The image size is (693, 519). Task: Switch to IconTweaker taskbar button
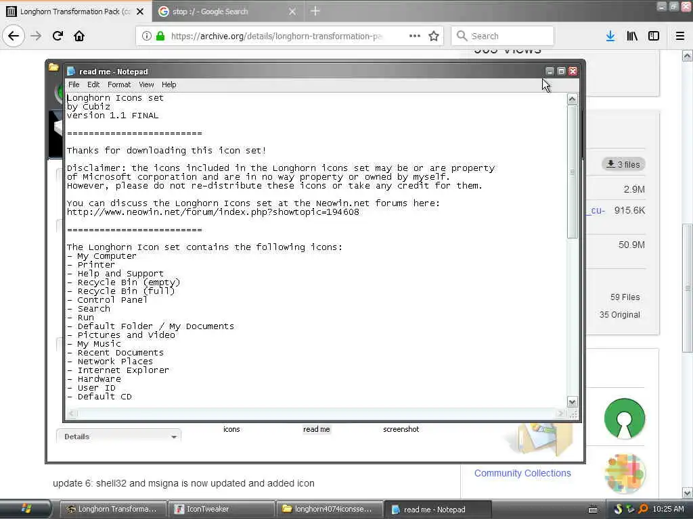pos(221,509)
